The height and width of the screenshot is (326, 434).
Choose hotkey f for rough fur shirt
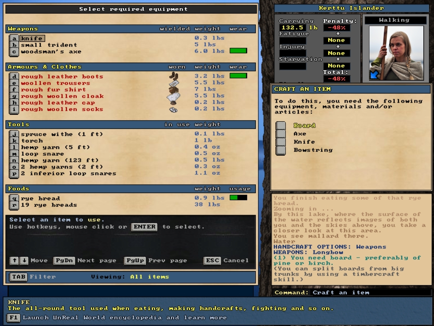pos(14,90)
